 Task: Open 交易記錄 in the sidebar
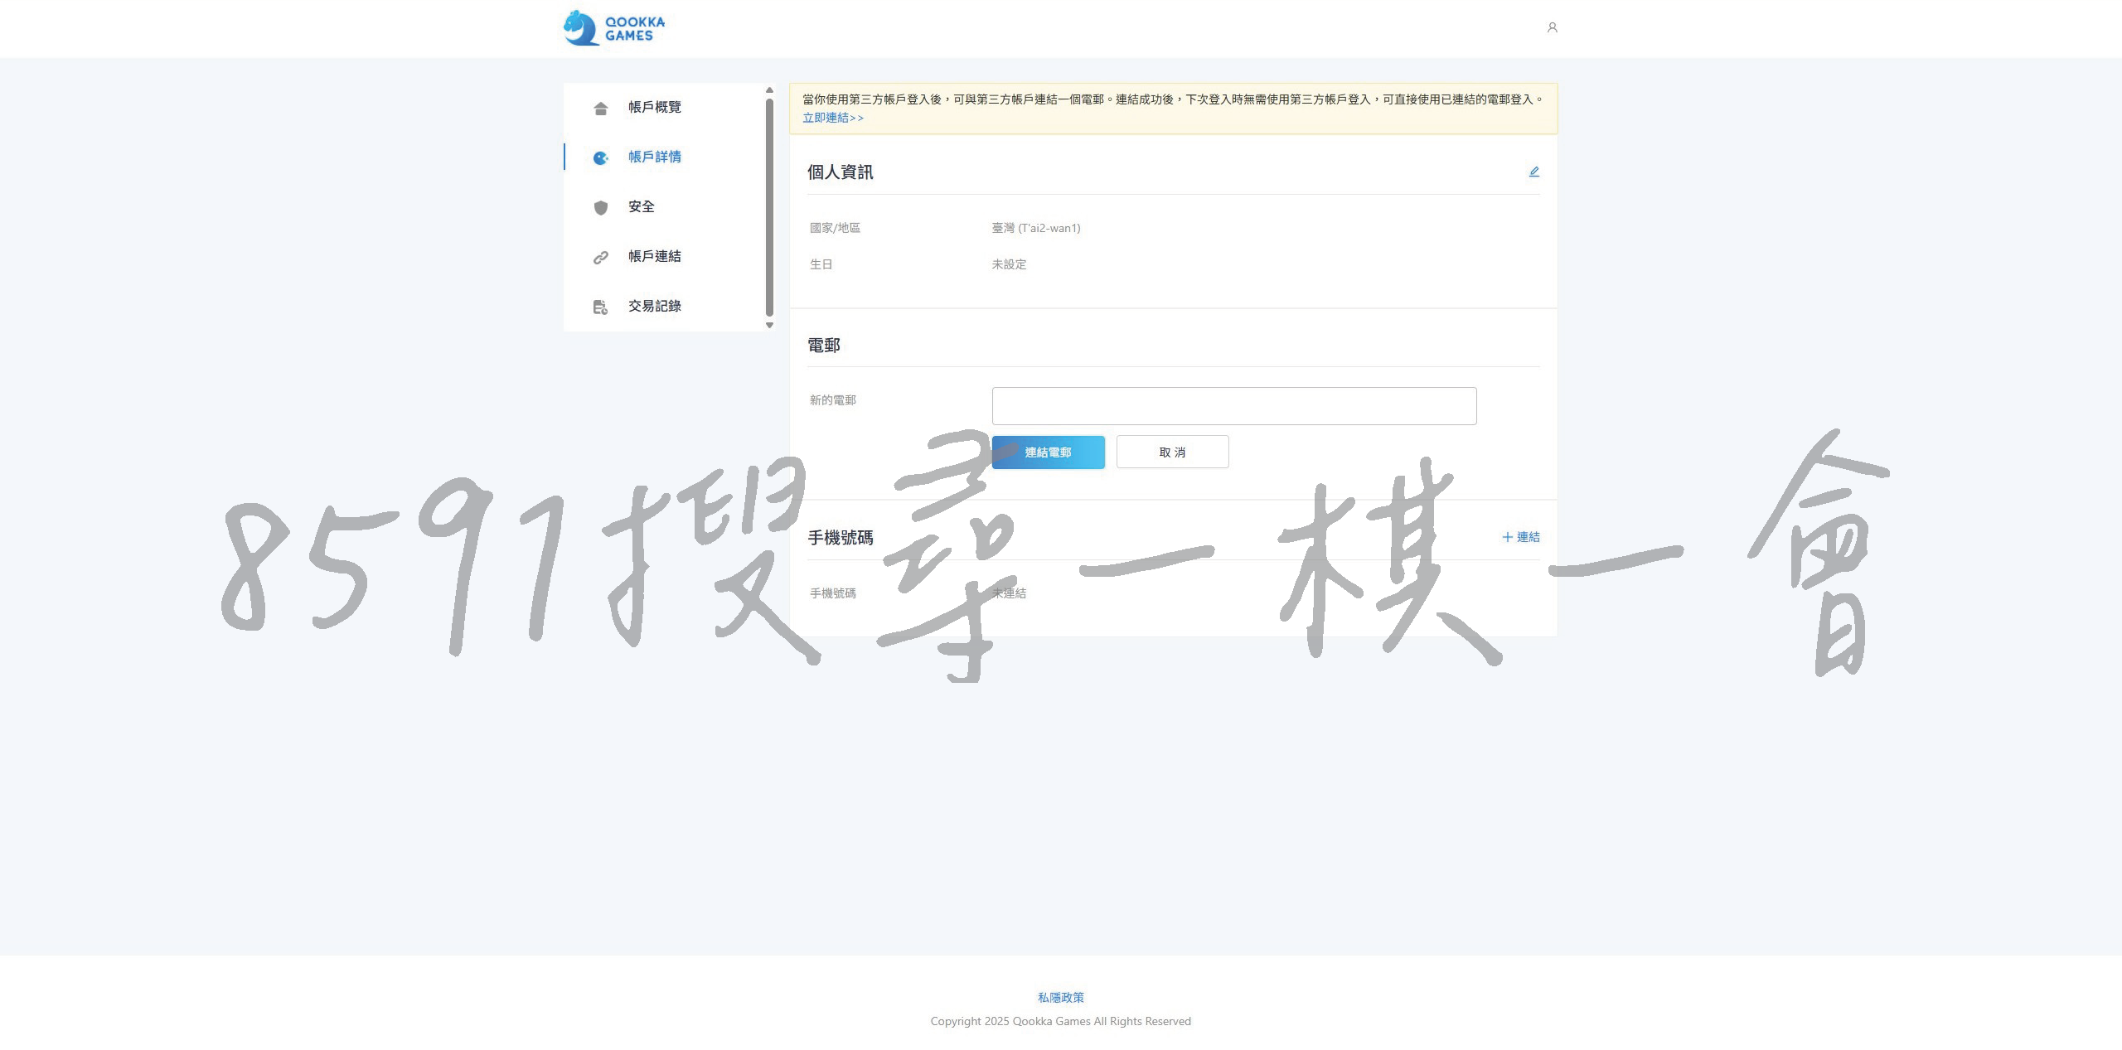(x=654, y=307)
